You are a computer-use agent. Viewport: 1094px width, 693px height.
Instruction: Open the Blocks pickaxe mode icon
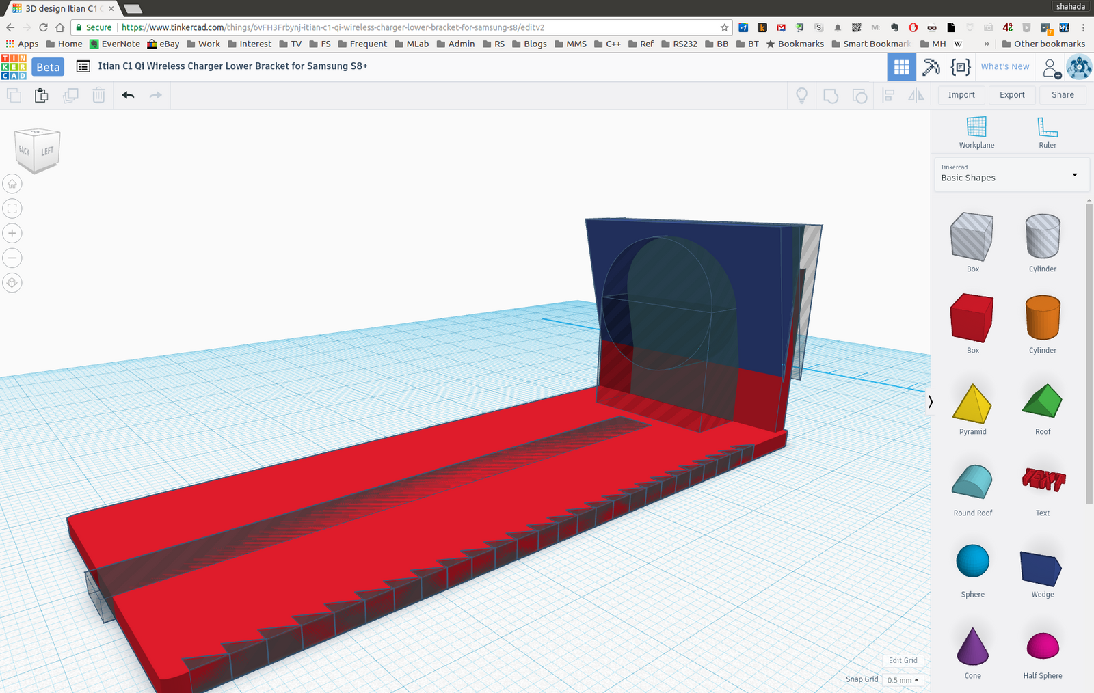931,67
